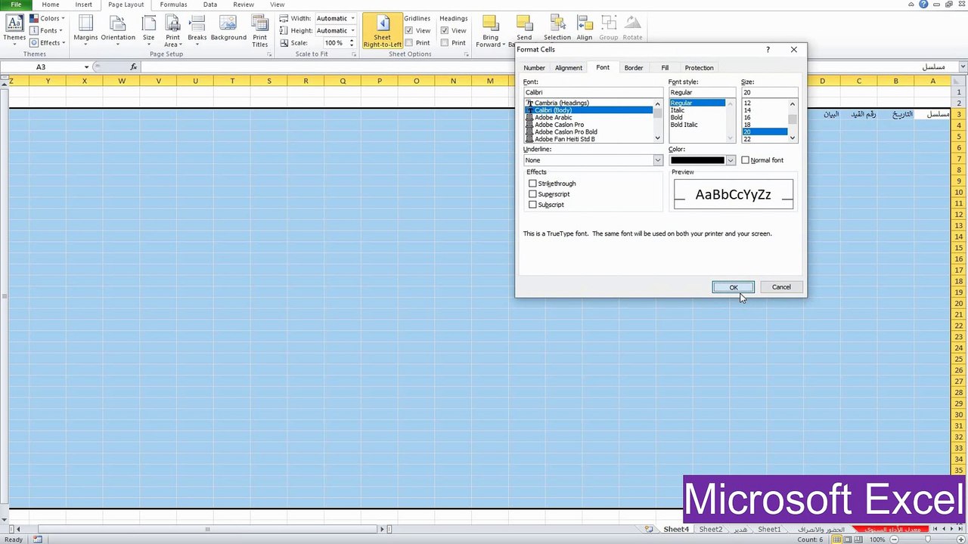968x544 pixels.
Task: Click Format Cells dialog help question mark
Action: 768,50
